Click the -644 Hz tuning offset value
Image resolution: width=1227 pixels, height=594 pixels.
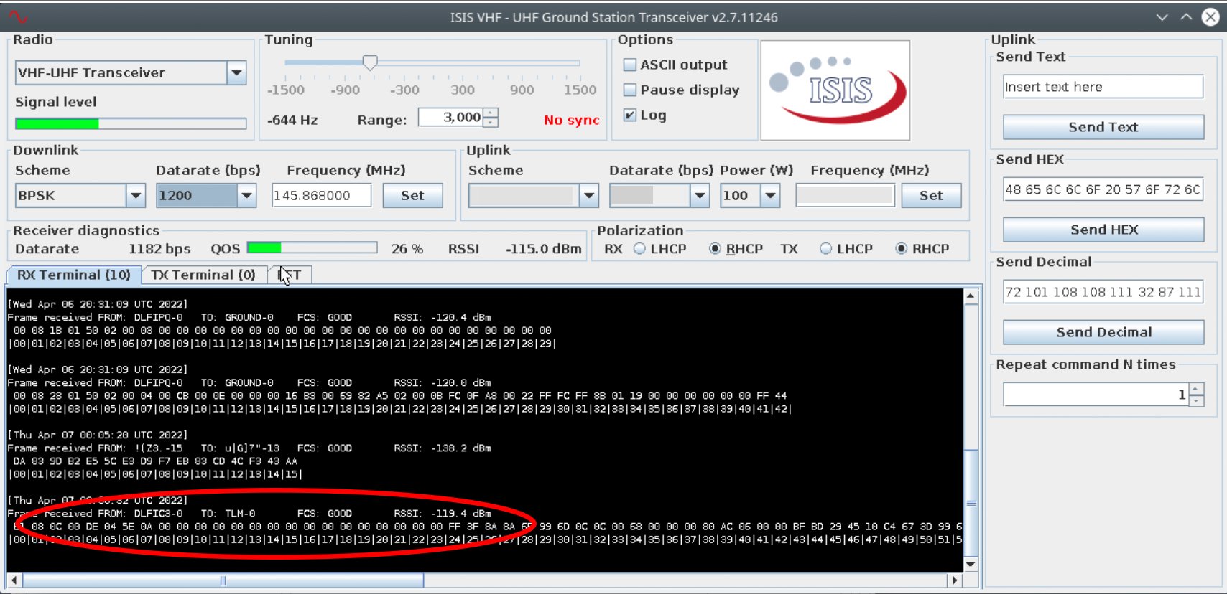292,120
